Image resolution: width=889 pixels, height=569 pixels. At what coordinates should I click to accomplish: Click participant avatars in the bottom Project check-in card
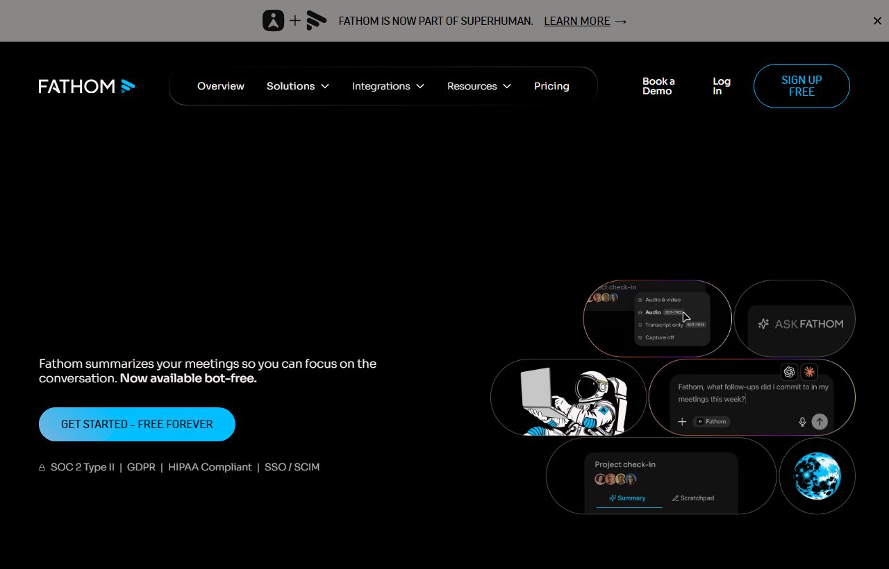tap(615, 479)
